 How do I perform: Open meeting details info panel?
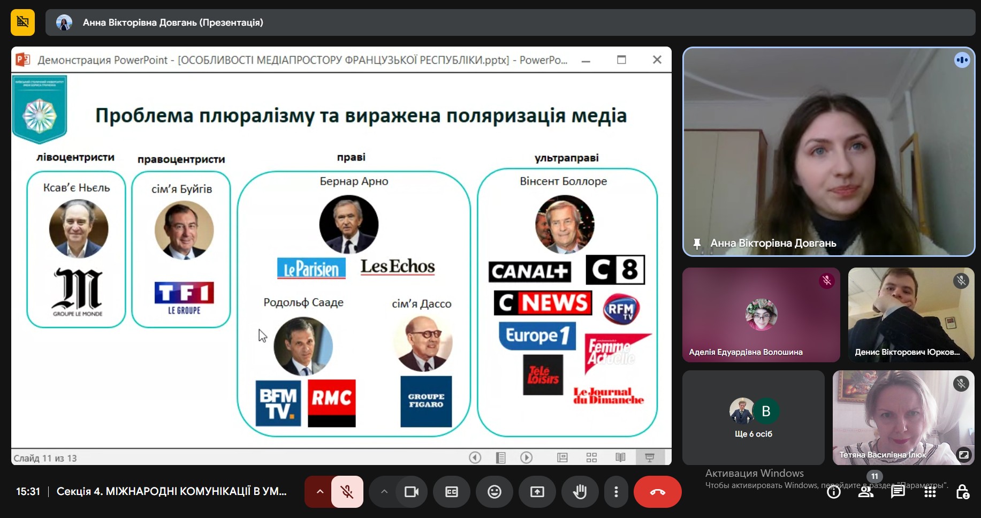(x=833, y=492)
